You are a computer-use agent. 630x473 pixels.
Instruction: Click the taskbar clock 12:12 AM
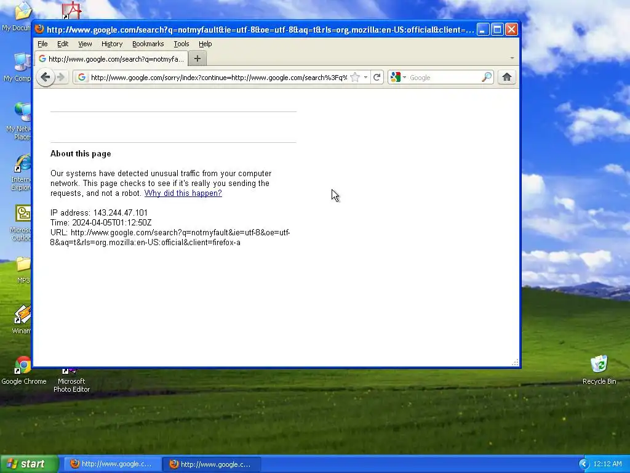pos(607,464)
